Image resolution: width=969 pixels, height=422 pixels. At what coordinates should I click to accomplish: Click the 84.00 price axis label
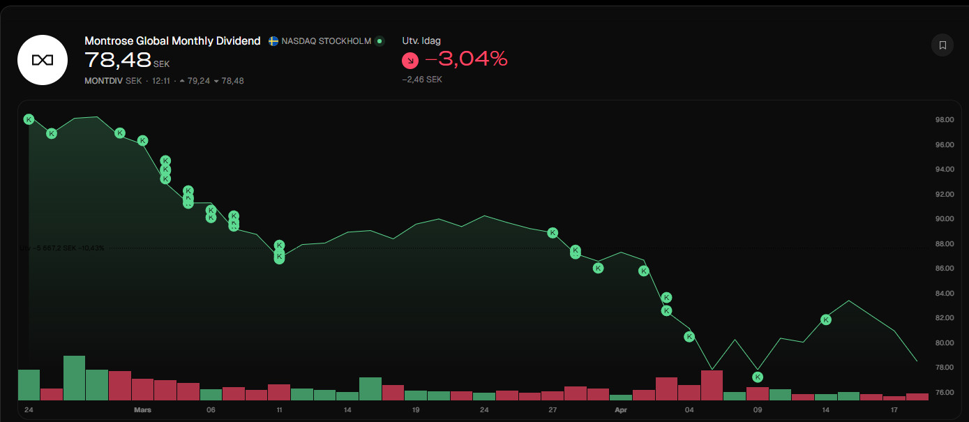click(944, 293)
